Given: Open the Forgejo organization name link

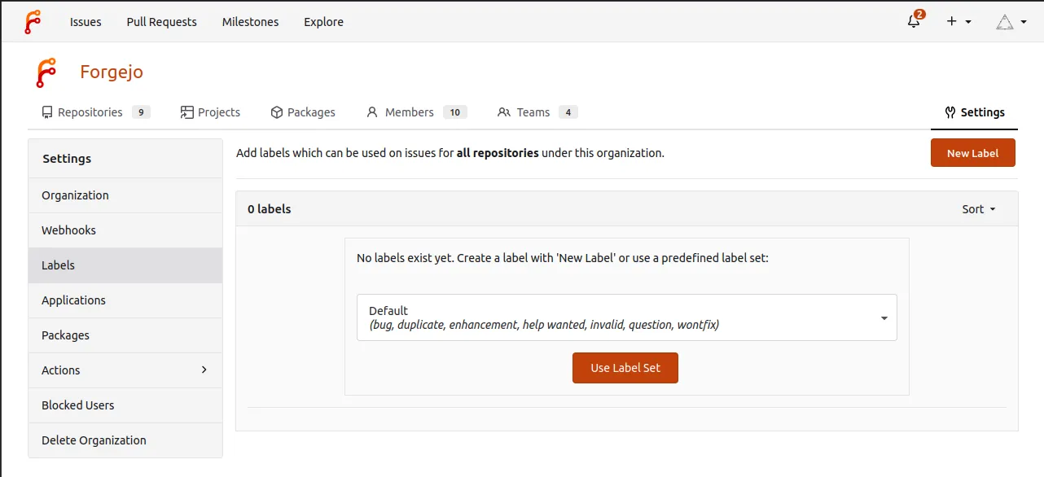Looking at the screenshot, I should [x=112, y=72].
